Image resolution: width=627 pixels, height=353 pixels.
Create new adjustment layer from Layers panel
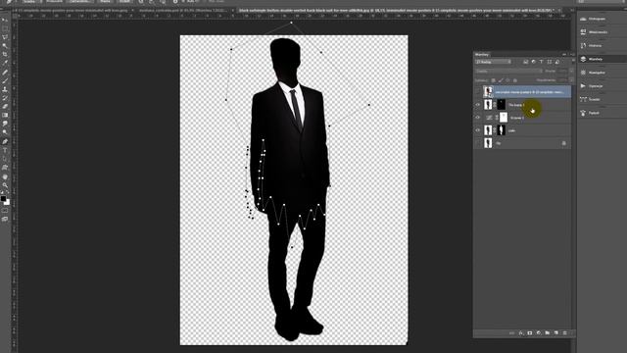click(539, 333)
